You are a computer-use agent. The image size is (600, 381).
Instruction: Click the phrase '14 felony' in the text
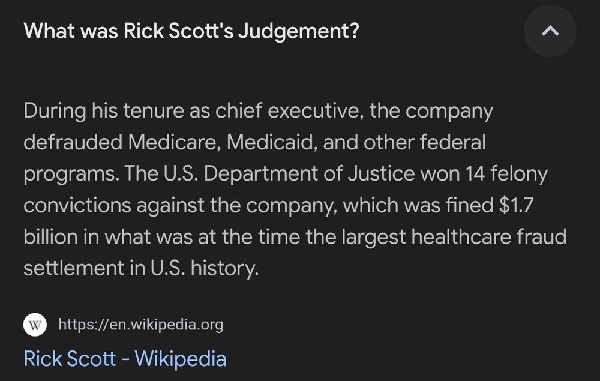coord(506,174)
